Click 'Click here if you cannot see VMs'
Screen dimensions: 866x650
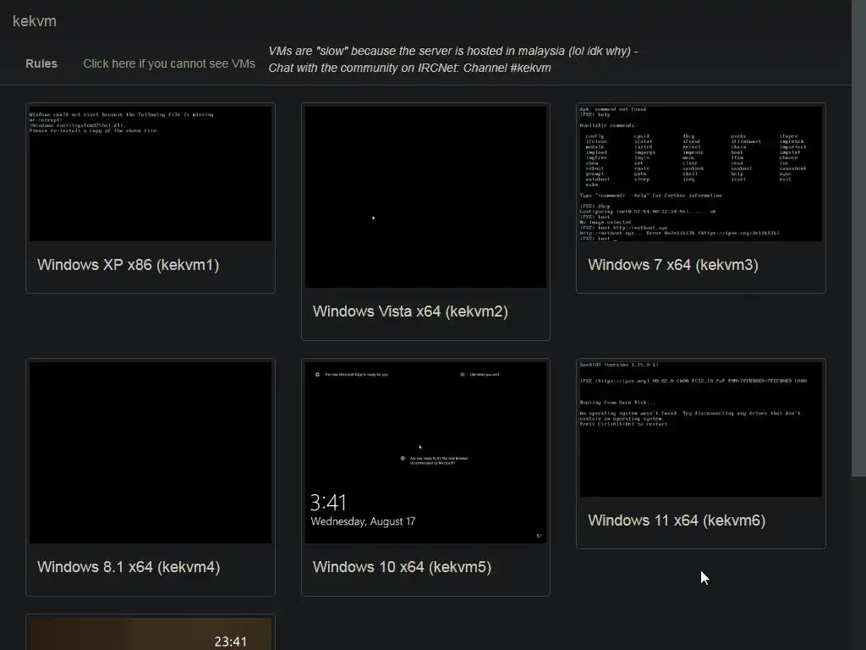click(x=169, y=63)
